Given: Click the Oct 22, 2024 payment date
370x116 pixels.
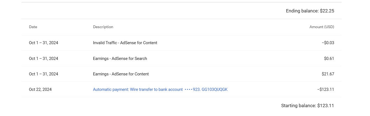Looking at the screenshot, I should click(x=40, y=89).
